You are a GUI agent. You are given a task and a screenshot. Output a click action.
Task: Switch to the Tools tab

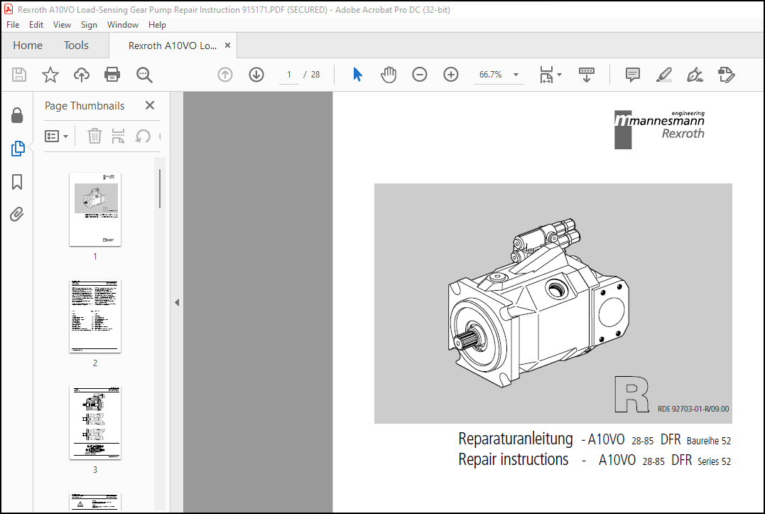pyautogui.click(x=76, y=45)
